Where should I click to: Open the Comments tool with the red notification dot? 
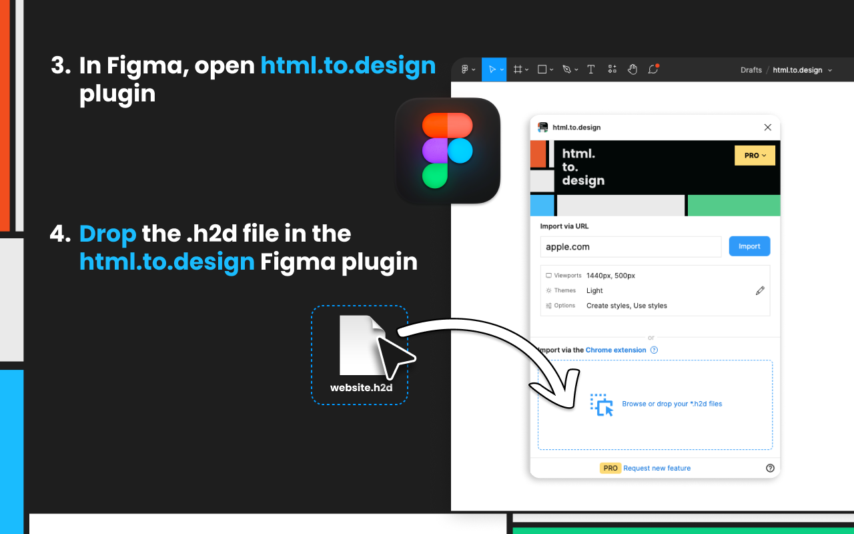coord(653,69)
